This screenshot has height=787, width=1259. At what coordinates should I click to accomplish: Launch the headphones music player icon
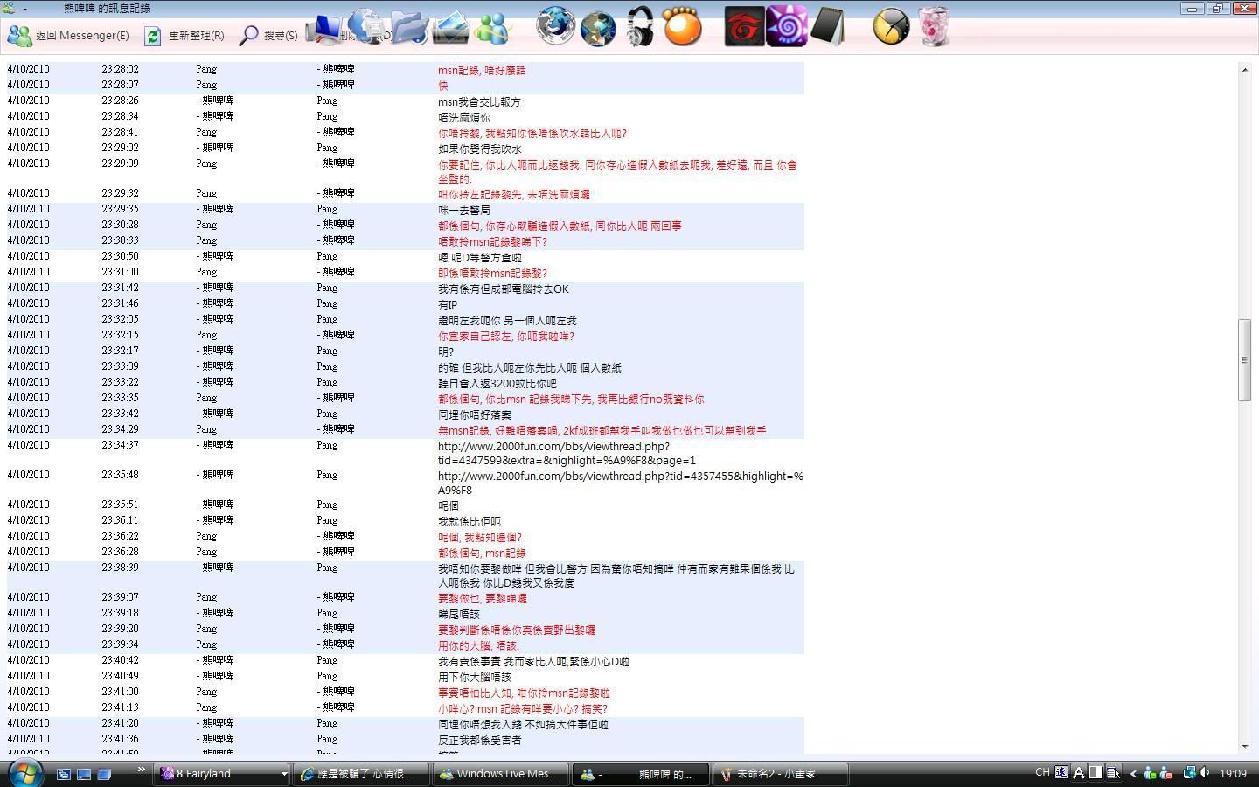[641, 28]
